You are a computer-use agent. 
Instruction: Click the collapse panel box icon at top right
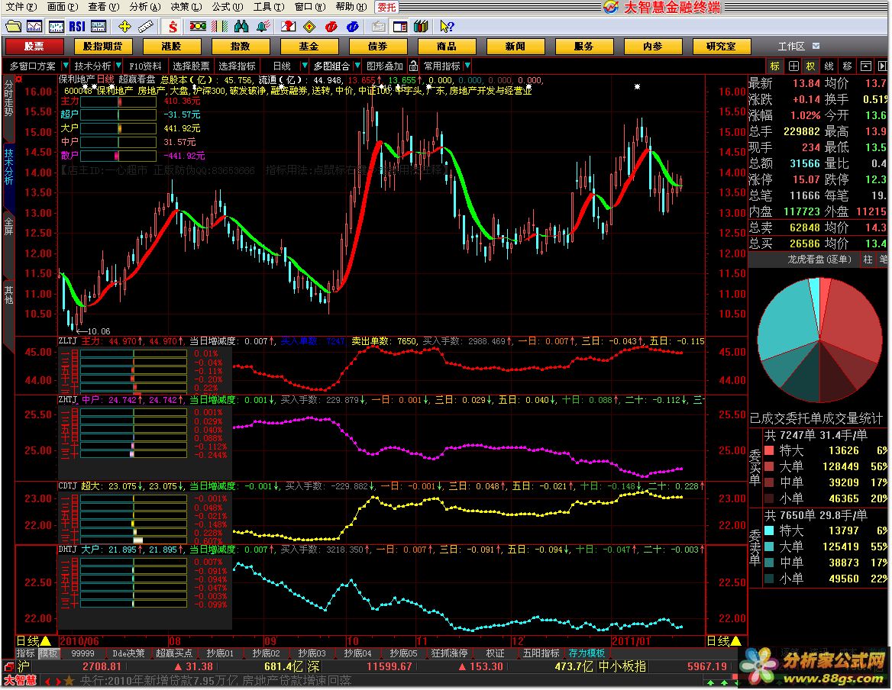point(865,66)
